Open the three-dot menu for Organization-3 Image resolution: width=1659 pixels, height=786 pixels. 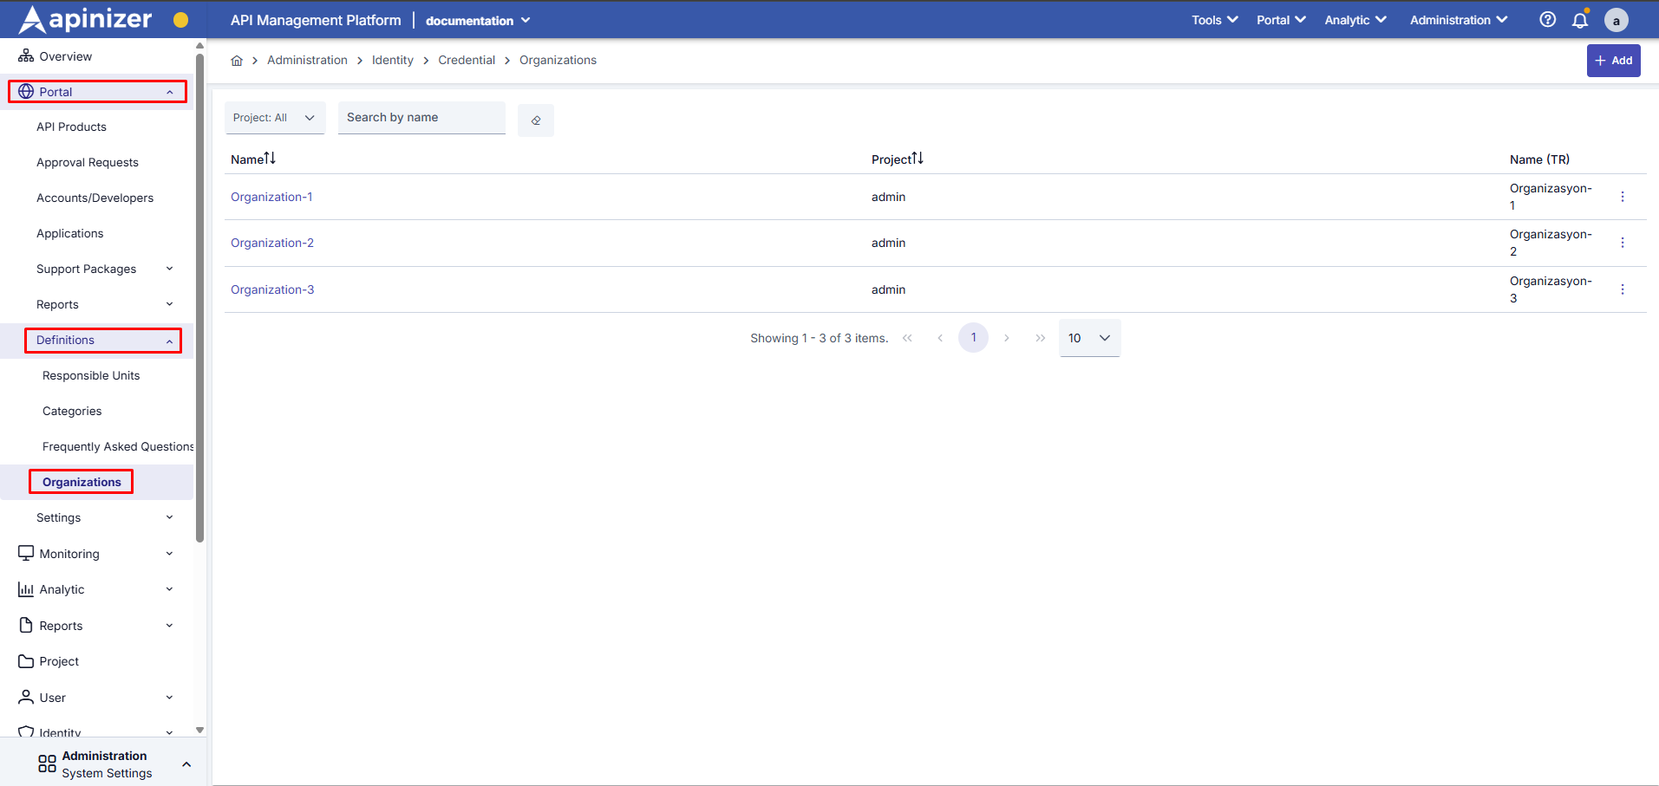tap(1622, 289)
